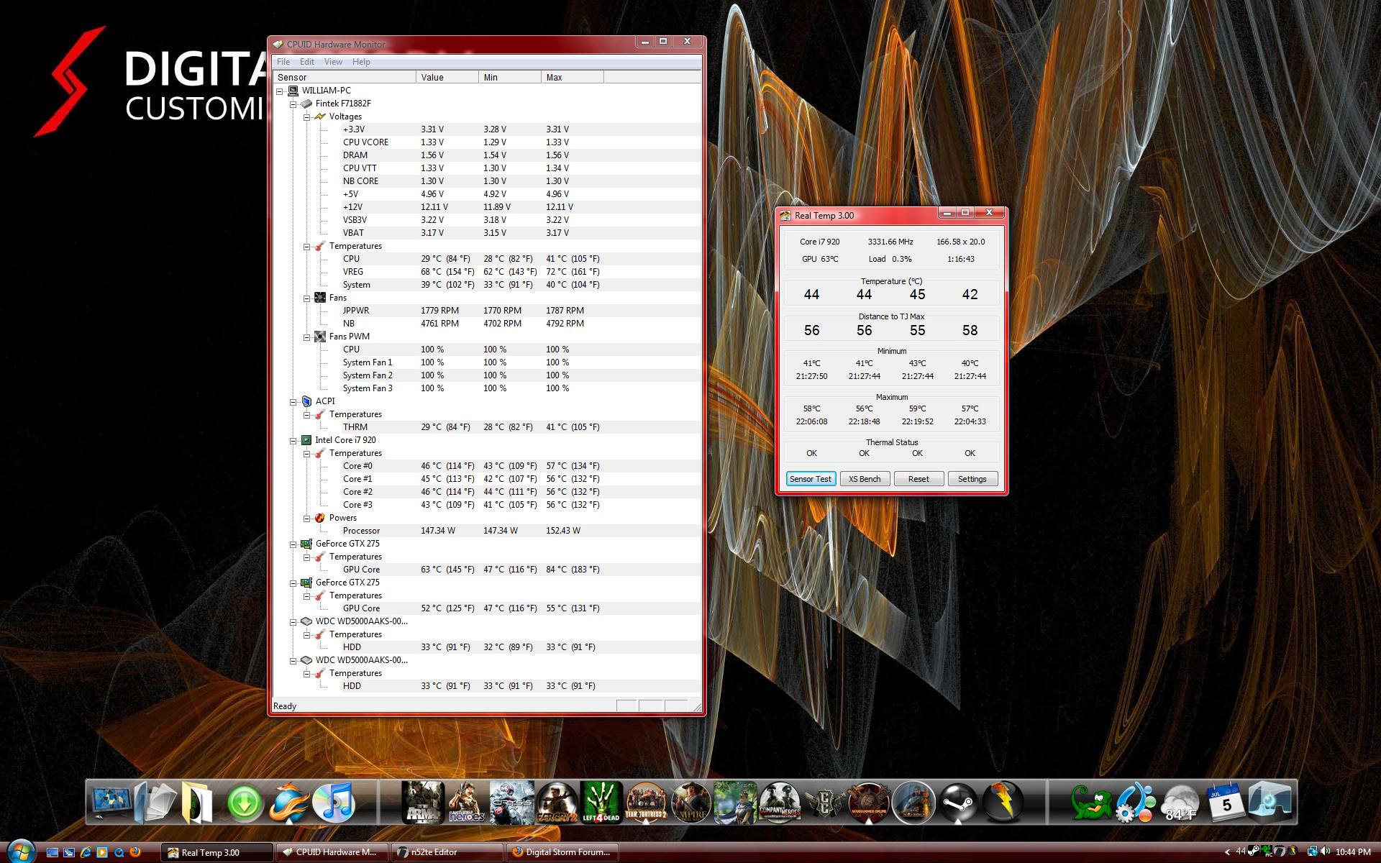Open the File menu in Hardware Monitor

pyautogui.click(x=283, y=62)
